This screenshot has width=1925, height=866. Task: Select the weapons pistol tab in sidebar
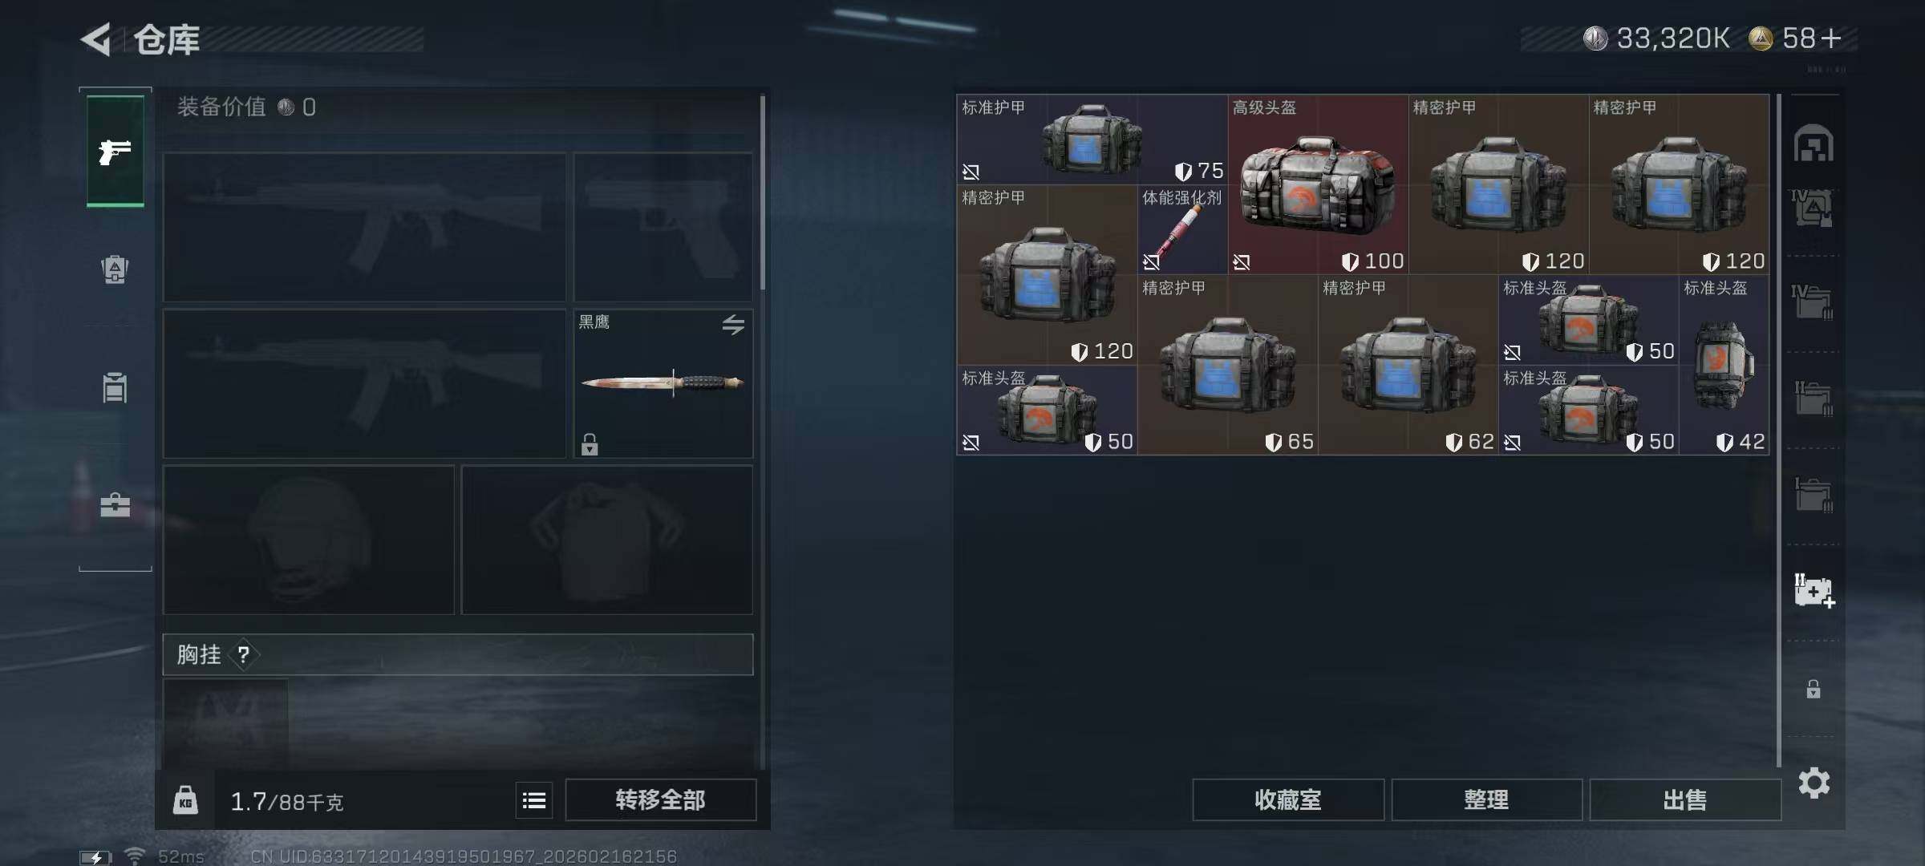pyautogui.click(x=115, y=151)
